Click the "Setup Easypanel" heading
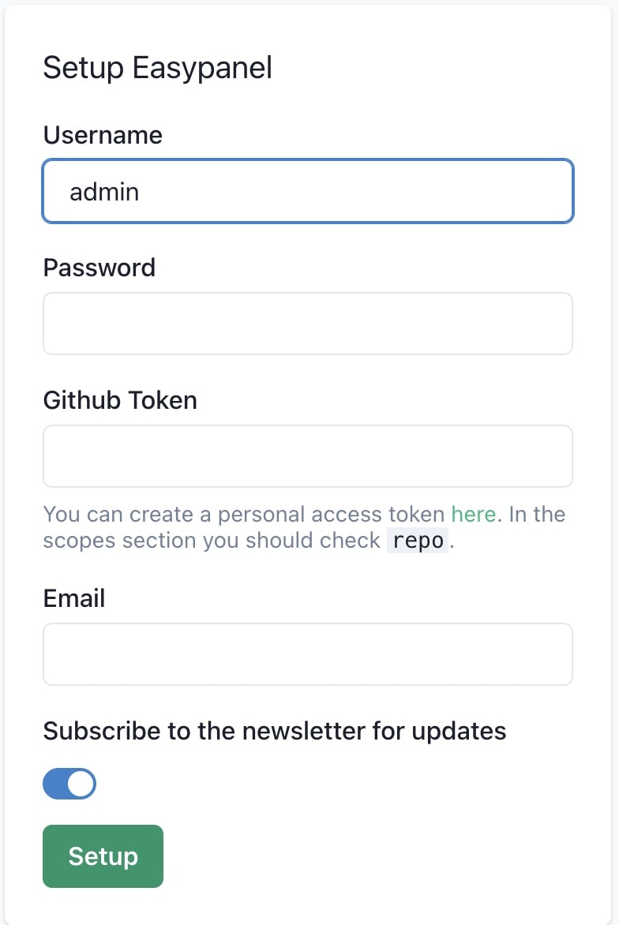The height and width of the screenshot is (925, 619). (x=157, y=68)
